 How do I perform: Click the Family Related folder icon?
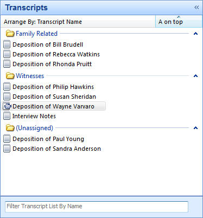(10, 34)
